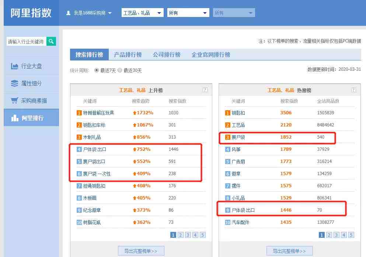Click product count 8484642
The image size is (366, 257).
coord(325,125)
